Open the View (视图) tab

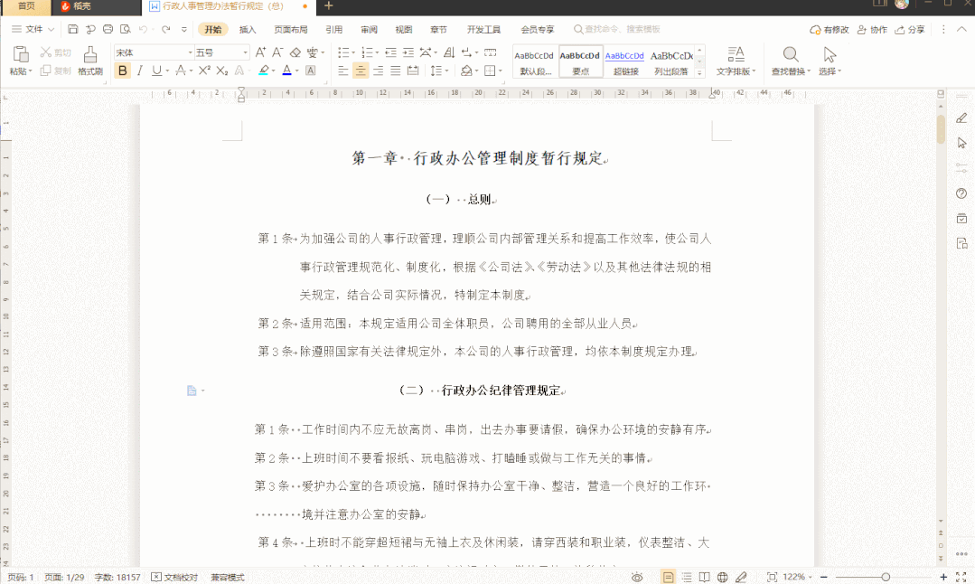[404, 29]
